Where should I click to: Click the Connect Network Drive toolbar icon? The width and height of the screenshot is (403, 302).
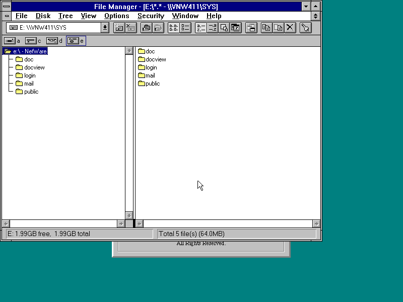point(119,28)
